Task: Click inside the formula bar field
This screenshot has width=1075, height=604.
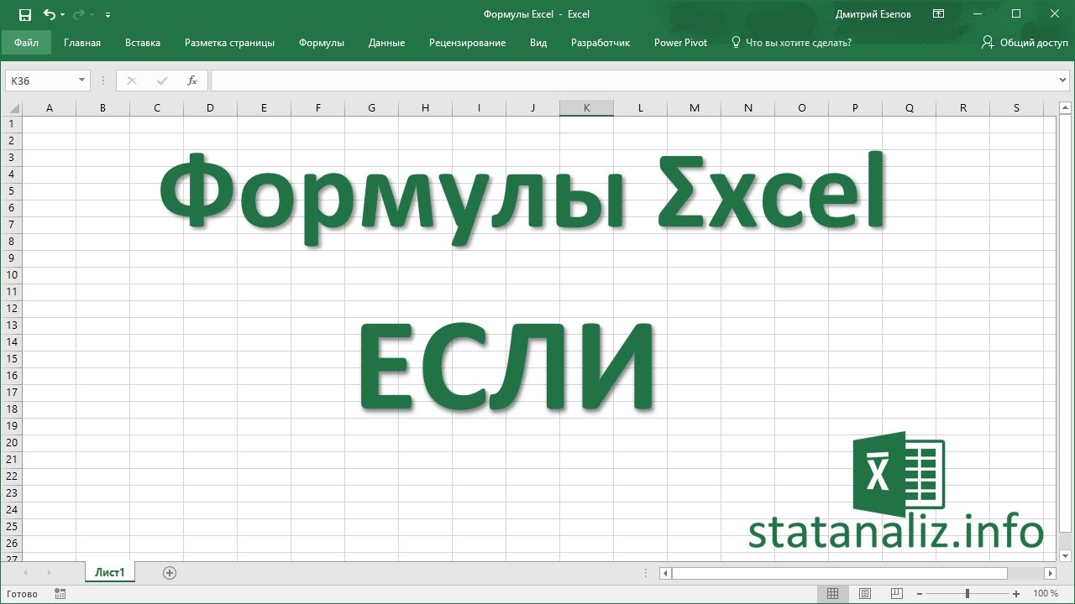Action: click(x=633, y=81)
